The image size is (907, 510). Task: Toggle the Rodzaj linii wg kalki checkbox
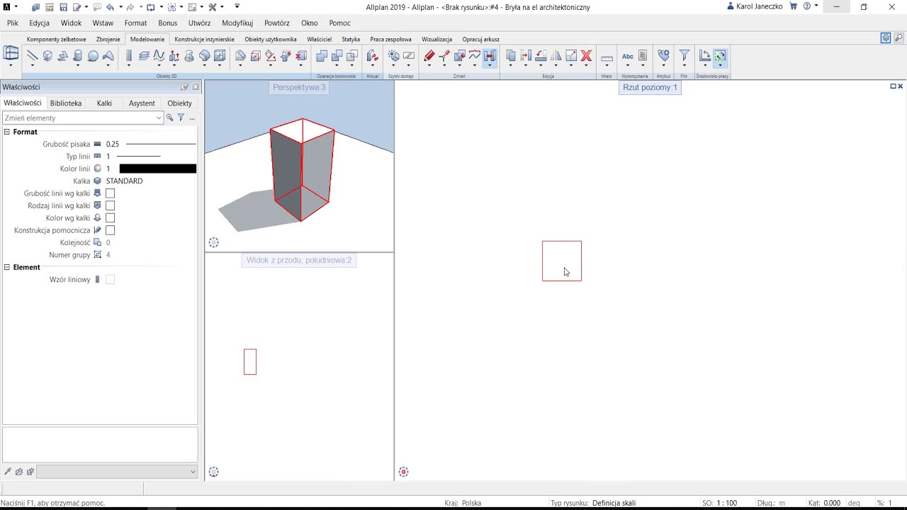pos(110,205)
